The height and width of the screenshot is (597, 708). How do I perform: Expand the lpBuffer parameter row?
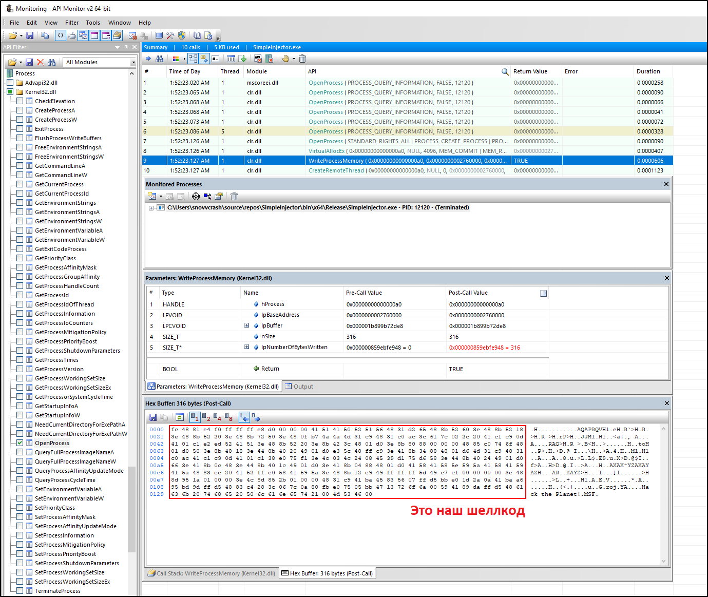click(247, 325)
